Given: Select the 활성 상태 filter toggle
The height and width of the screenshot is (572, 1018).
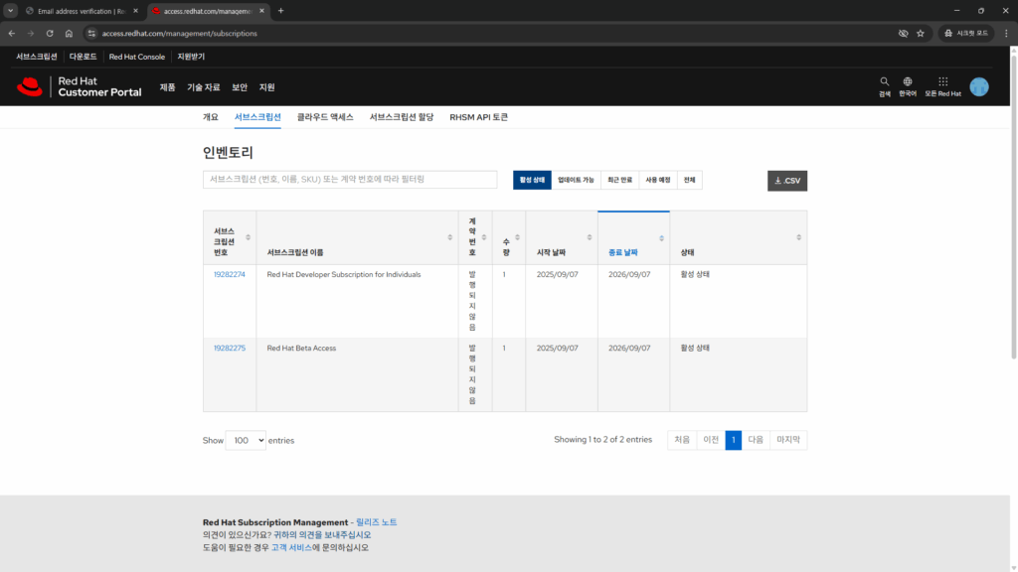Looking at the screenshot, I should click(x=532, y=180).
